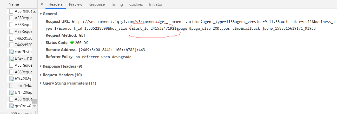Click the request list scrollbar up arrow
The image size is (337, 114).
tap(35, 11)
